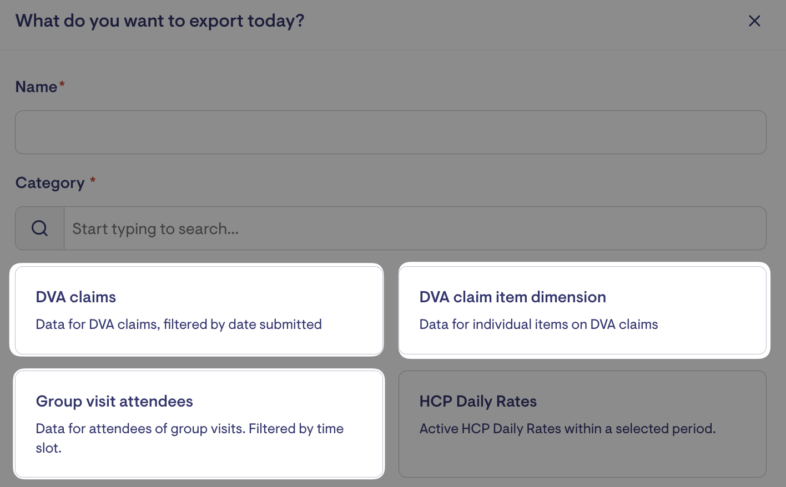Click into the 'Start typing to search...' field
Viewport: 786px width, 487px height.
[415, 229]
